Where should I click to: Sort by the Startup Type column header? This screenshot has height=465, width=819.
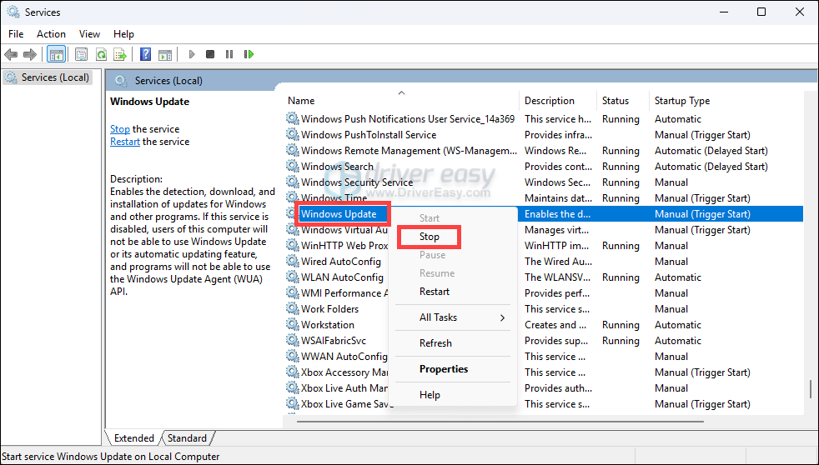(x=682, y=101)
